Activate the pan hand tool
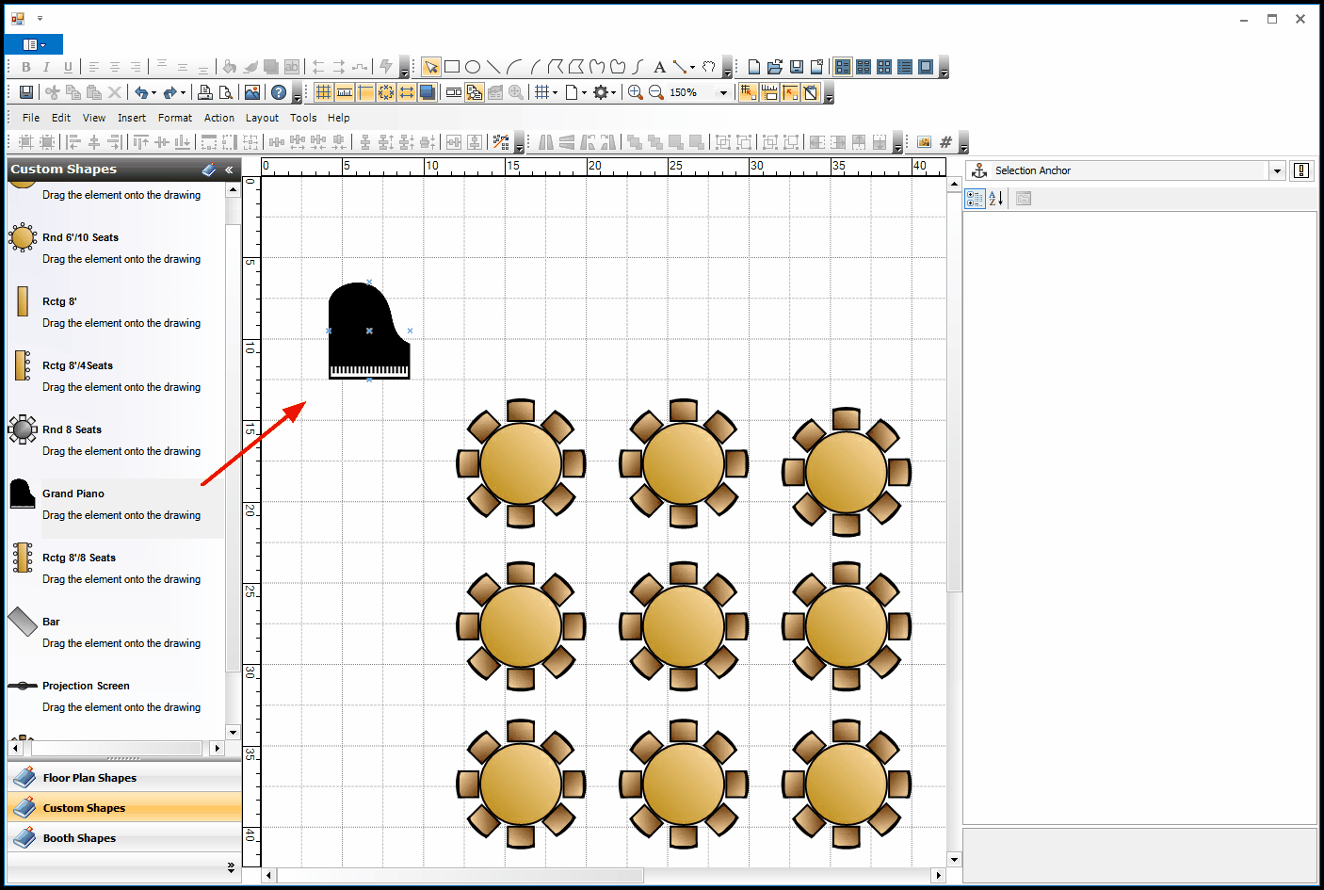The height and width of the screenshot is (890, 1324). click(709, 67)
